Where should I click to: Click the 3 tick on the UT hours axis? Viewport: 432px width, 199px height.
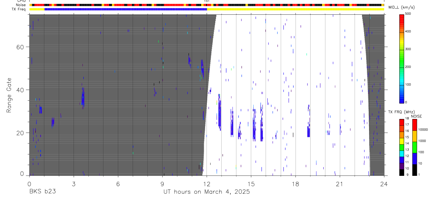pos(74,184)
